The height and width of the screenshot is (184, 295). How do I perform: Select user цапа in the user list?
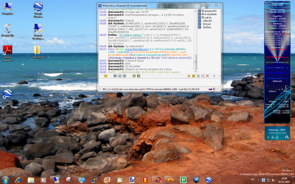[205, 17]
